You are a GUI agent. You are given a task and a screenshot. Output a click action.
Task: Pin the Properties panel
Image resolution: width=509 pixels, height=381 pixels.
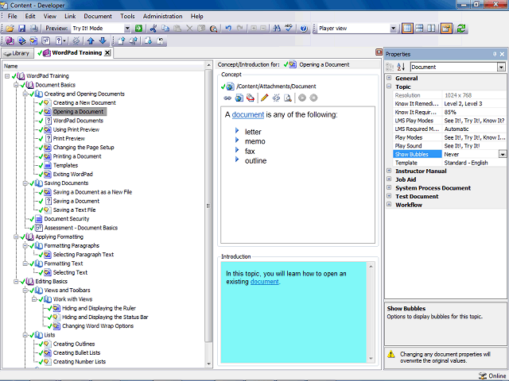tap(495, 54)
